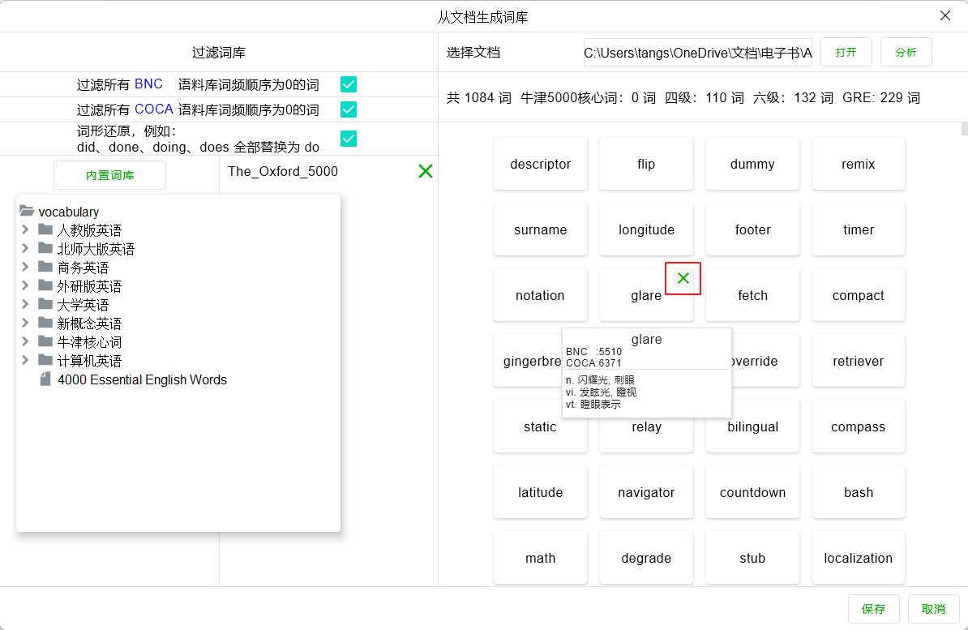Expand the 北师大版英语 tree node

coord(24,248)
